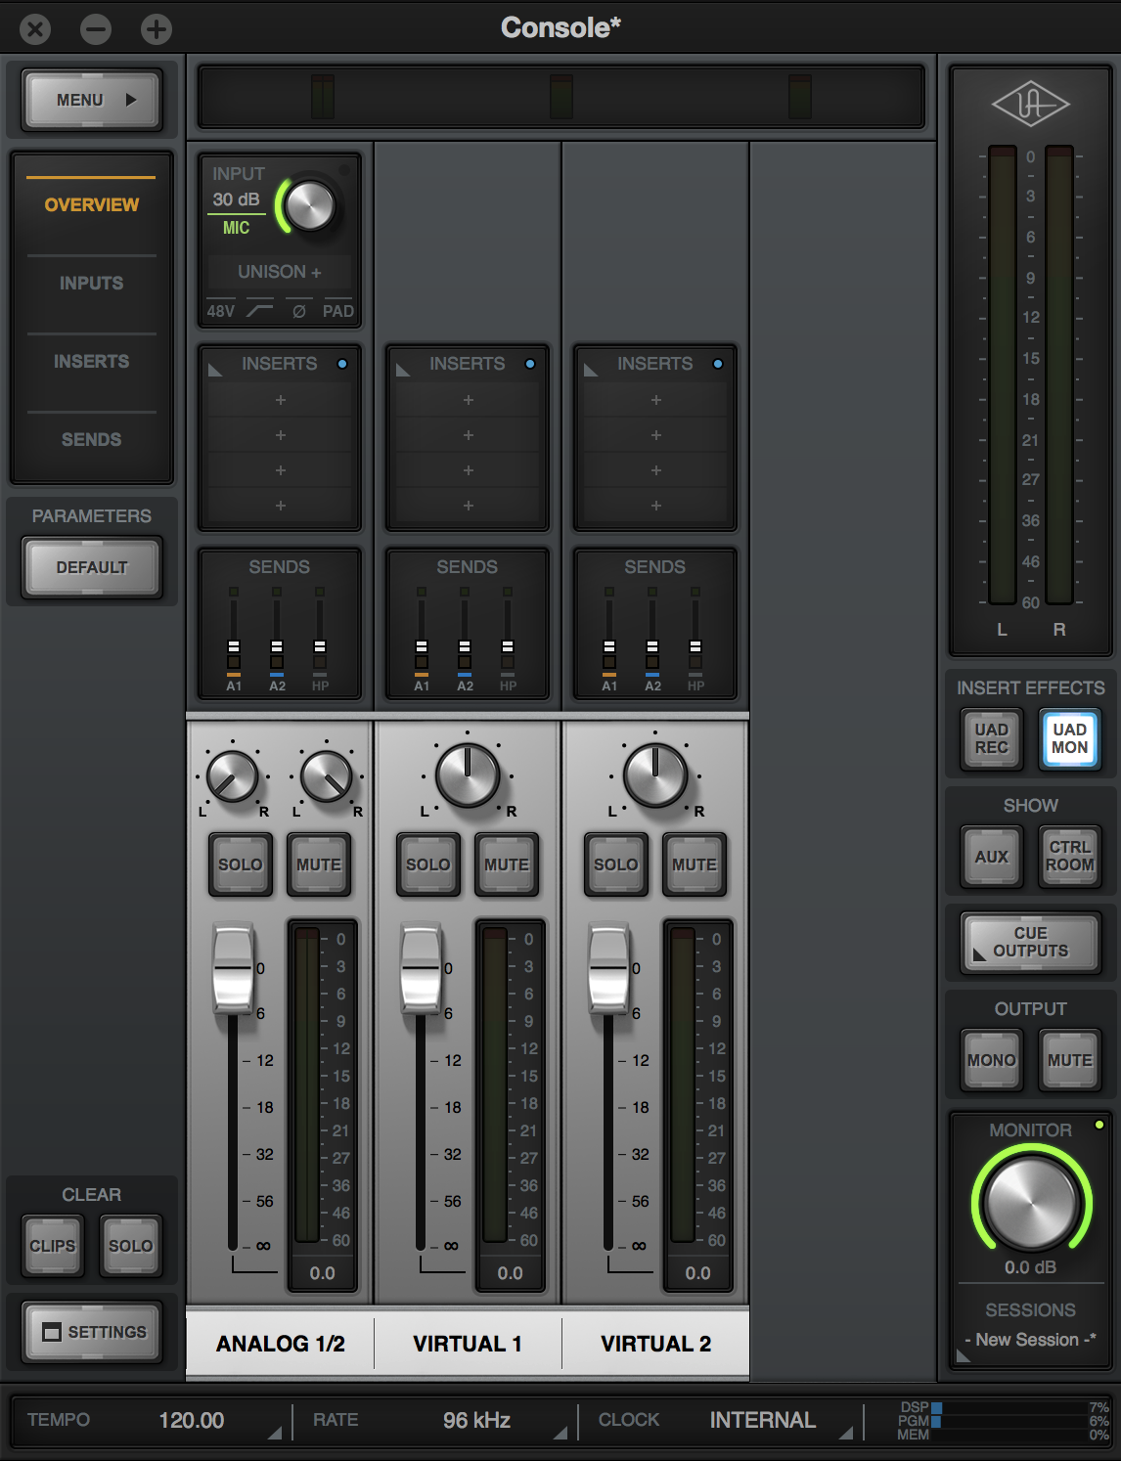1121x1461 pixels.
Task: Click the TEMPO value field
Action: click(191, 1420)
